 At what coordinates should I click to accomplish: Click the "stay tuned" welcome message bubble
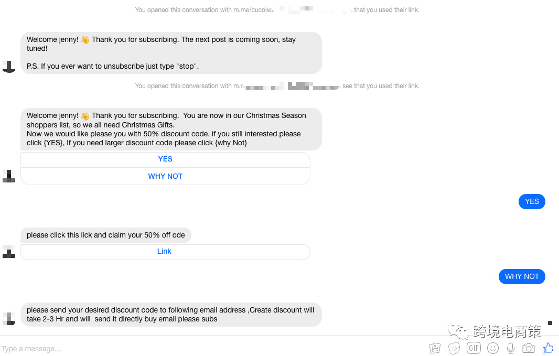tap(170, 53)
